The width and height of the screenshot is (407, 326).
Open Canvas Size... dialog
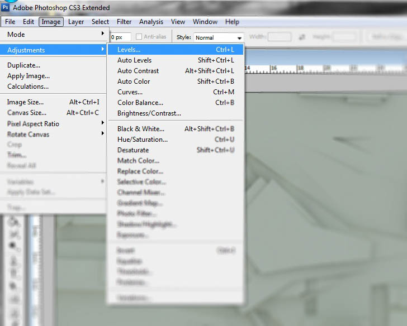pyautogui.click(x=53, y=113)
